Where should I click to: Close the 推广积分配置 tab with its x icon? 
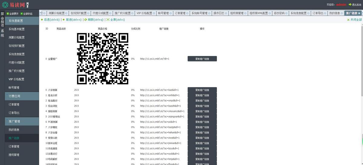click(133, 13)
